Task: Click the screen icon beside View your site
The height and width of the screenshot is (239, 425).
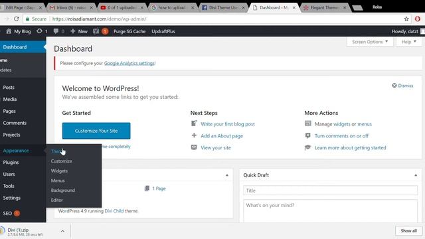Action: coord(194,147)
